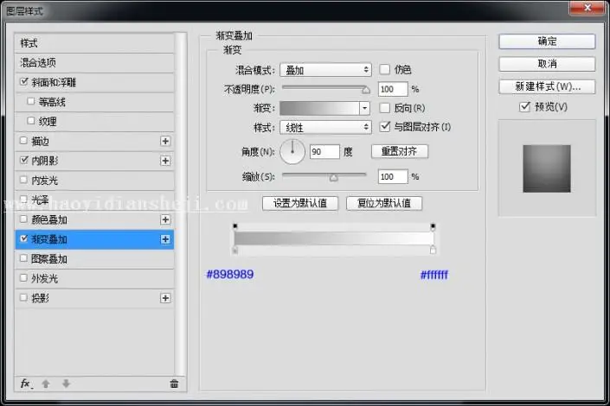Add another 颜色叠加 effect with plus icon
The width and height of the screenshot is (610, 406).
coord(165,219)
